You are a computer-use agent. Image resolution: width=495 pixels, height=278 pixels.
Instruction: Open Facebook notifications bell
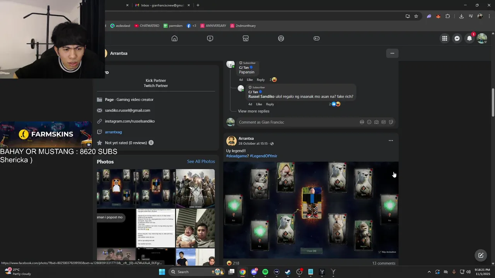pyautogui.click(x=469, y=38)
